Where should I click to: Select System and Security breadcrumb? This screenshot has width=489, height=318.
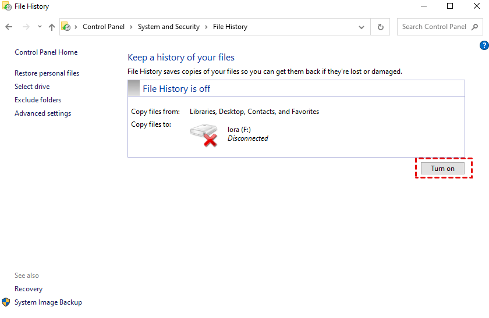pyautogui.click(x=168, y=27)
